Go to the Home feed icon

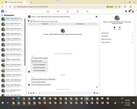48,11
